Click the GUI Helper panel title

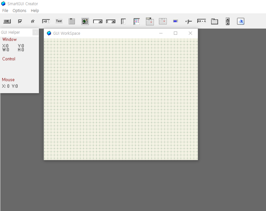[10, 32]
